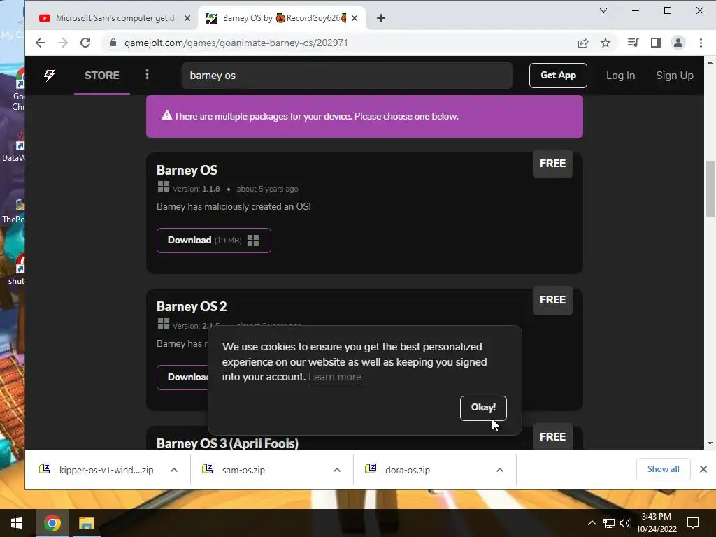
Task: Click the network tray icon
Action: coord(609,523)
